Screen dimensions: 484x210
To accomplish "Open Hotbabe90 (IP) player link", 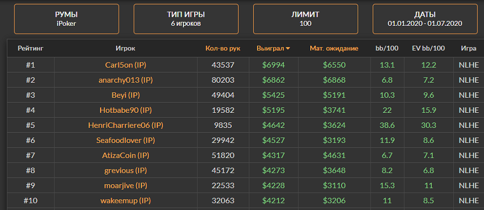I will click(126, 110).
